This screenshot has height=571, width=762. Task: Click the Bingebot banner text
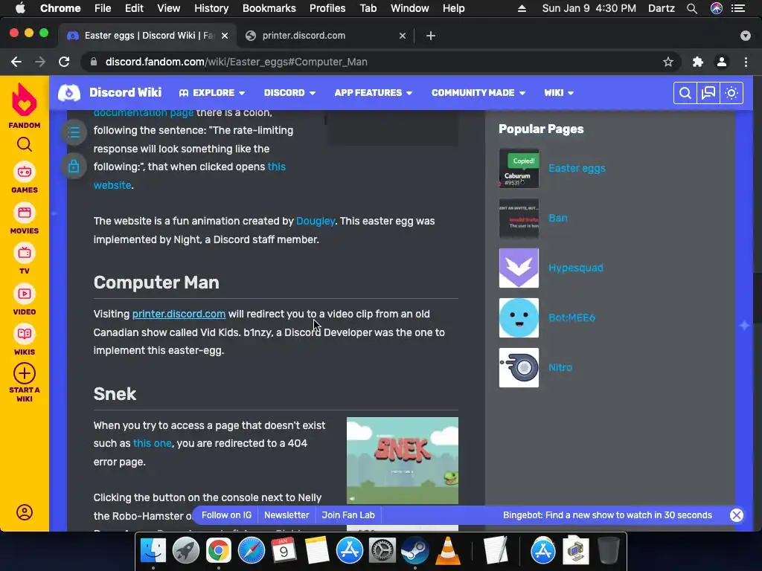(607, 515)
